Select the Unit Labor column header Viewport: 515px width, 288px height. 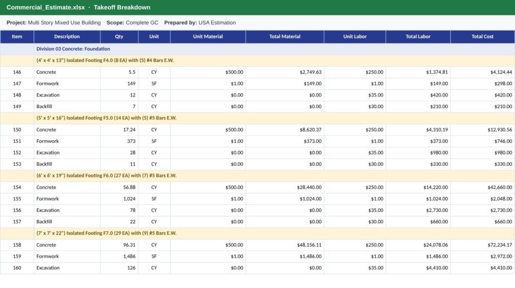(x=355, y=37)
